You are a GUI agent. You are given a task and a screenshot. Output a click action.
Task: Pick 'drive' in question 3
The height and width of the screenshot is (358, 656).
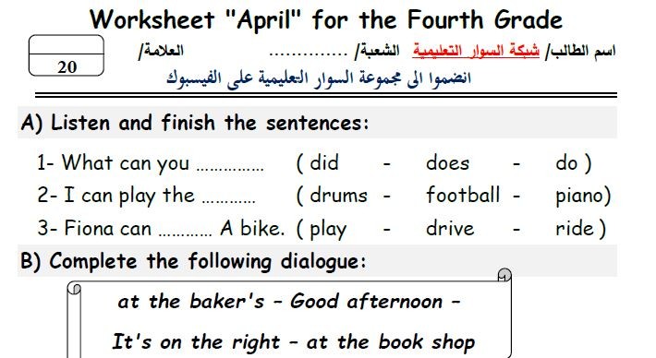pos(450,228)
